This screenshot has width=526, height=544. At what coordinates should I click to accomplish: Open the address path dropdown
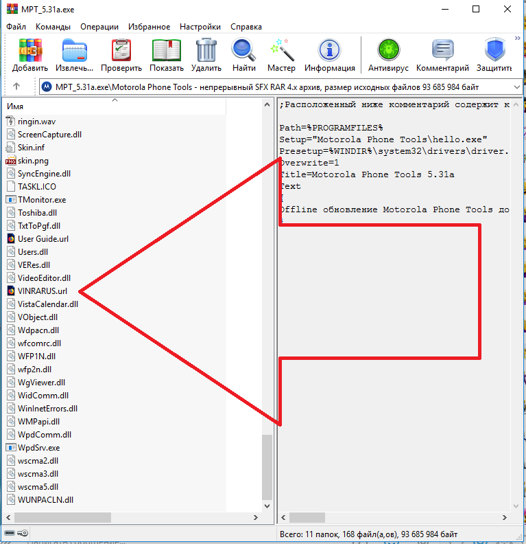coord(517,87)
